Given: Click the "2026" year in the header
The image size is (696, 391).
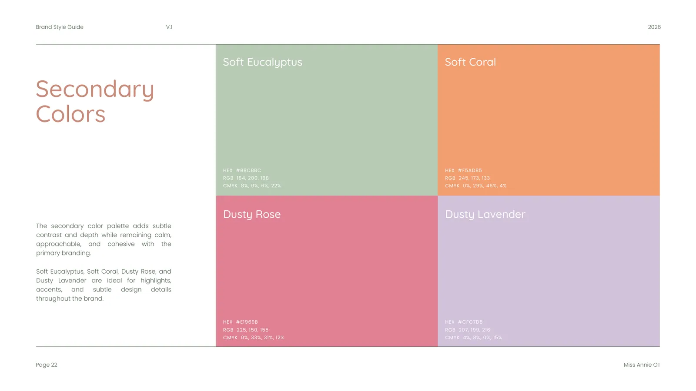Looking at the screenshot, I should tap(654, 27).
